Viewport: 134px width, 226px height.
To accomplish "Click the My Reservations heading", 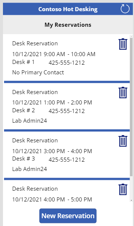I will pyautogui.click(x=68, y=25).
